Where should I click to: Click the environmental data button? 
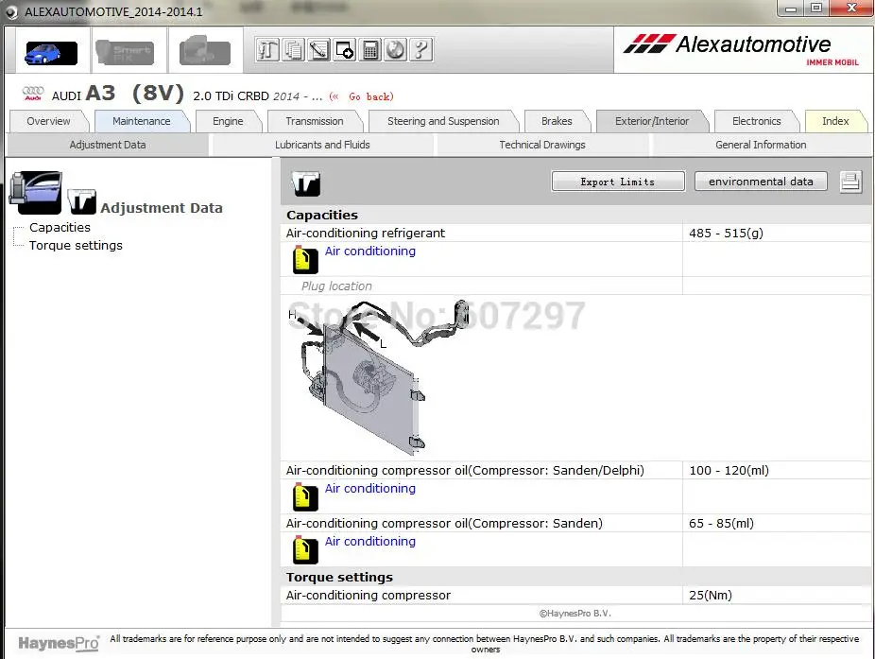(x=761, y=182)
